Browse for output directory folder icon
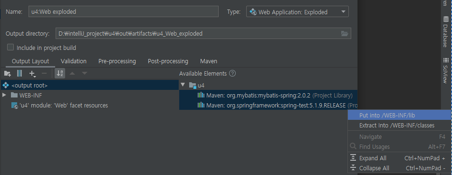 click(x=345, y=33)
